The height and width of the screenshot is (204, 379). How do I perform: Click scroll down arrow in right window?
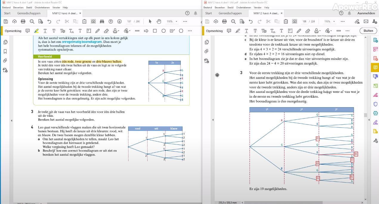pos(365,199)
